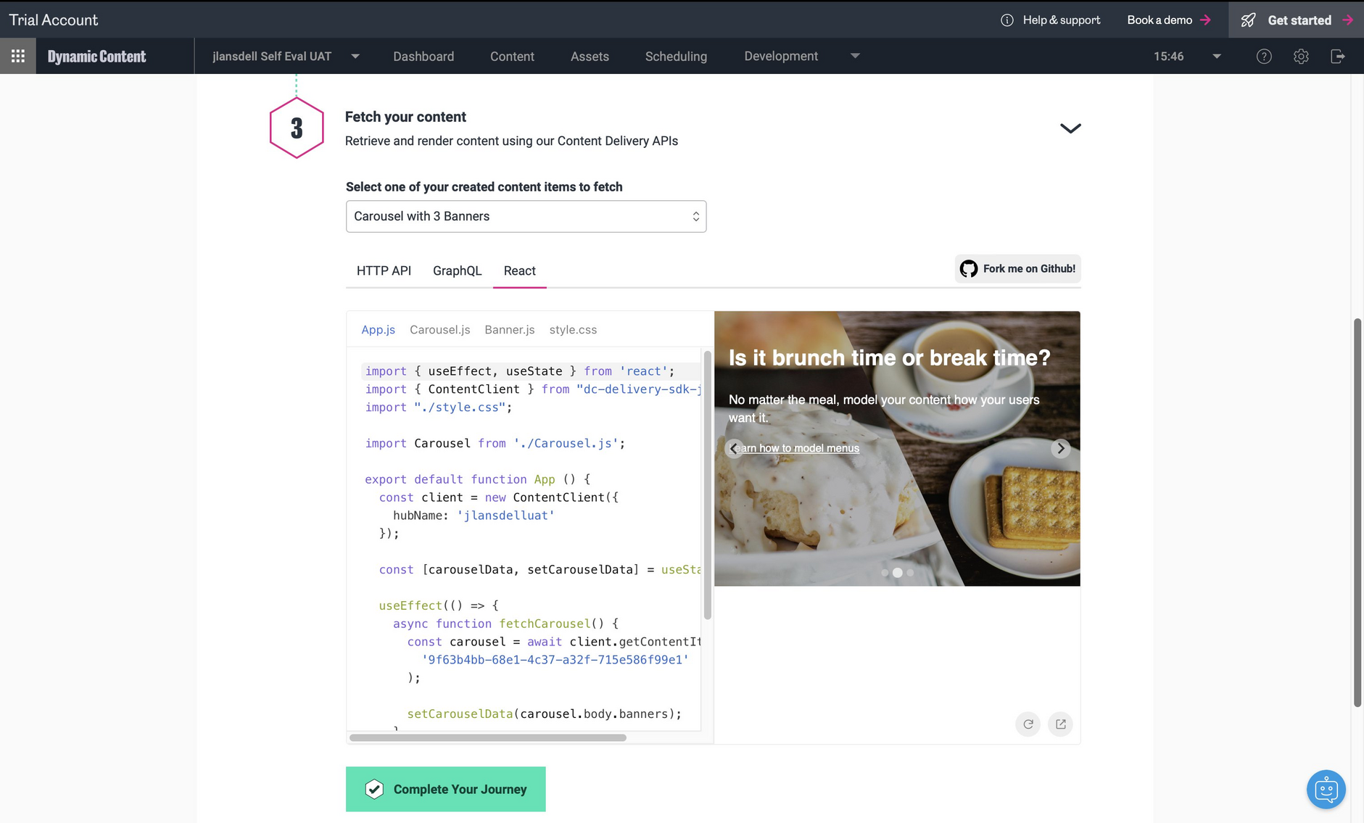This screenshot has width=1364, height=823.
Task: Click the content ID string '9f63b4bb-68e1-4c37-a32f-715e586f99e1'
Action: [x=555, y=660]
